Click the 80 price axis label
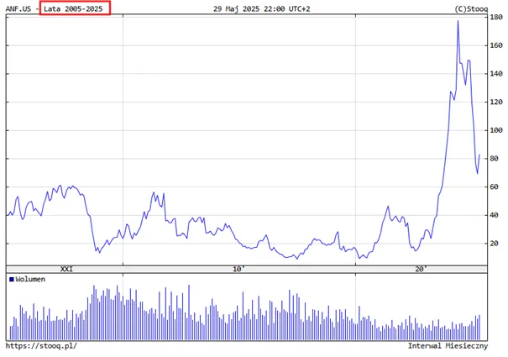 (494, 159)
